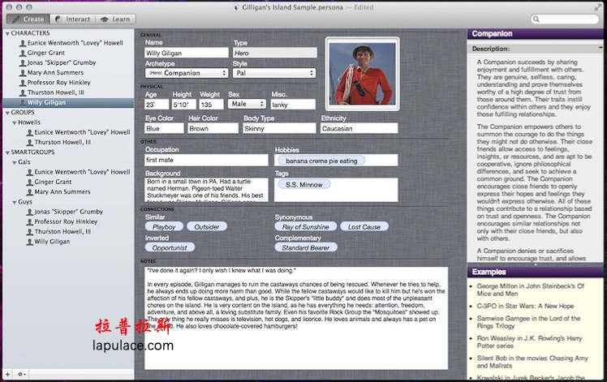Collapse the GROUPS section
Viewport: 607px width, 382px height.
point(7,113)
